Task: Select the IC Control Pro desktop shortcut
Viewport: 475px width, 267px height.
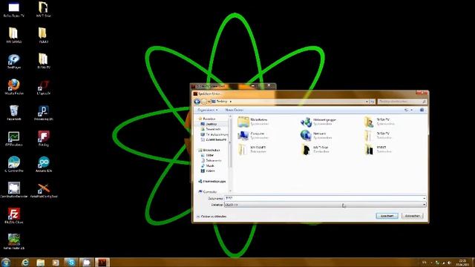Action: pos(14,164)
